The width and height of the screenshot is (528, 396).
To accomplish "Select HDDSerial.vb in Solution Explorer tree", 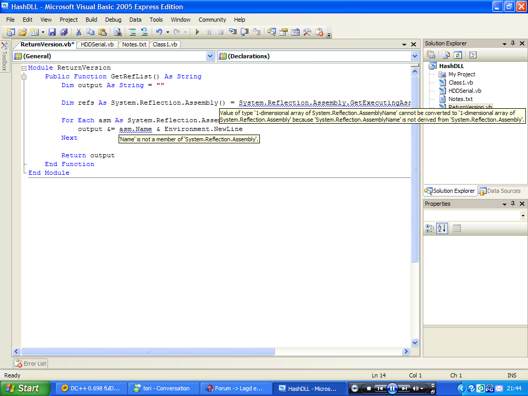I will 465,91.
